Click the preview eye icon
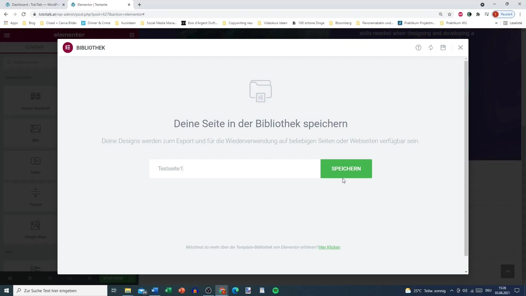This screenshot has height=296, width=526. (x=89, y=278)
